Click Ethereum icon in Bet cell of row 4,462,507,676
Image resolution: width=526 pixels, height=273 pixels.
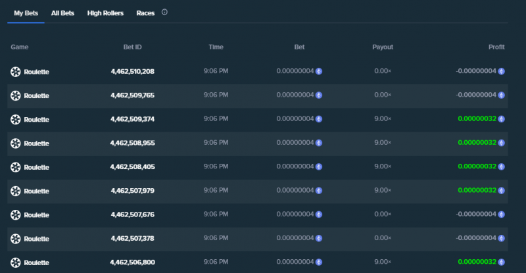(319, 214)
